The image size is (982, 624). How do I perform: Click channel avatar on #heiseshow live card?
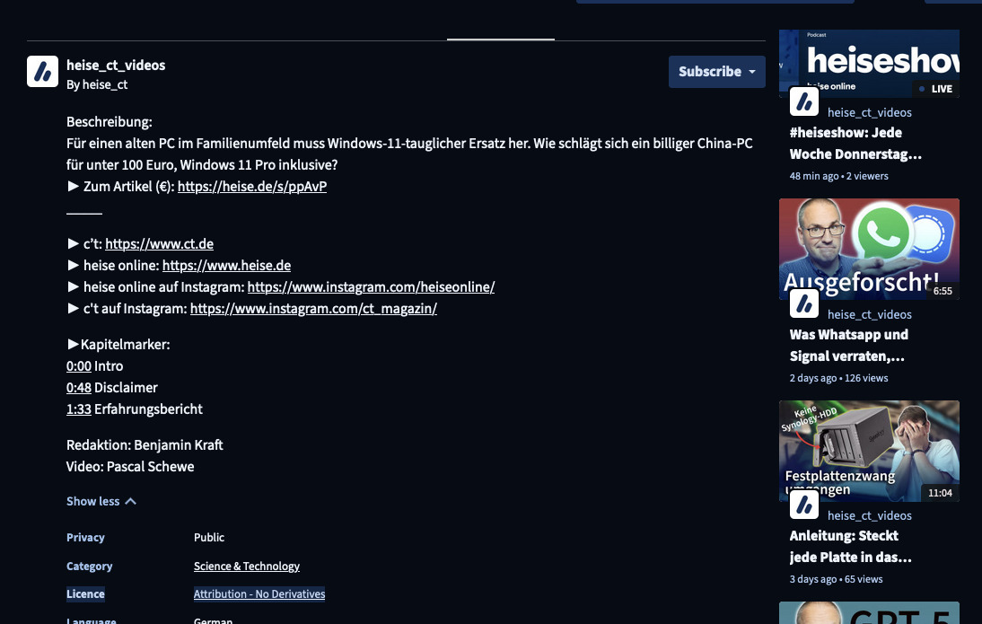tap(804, 101)
